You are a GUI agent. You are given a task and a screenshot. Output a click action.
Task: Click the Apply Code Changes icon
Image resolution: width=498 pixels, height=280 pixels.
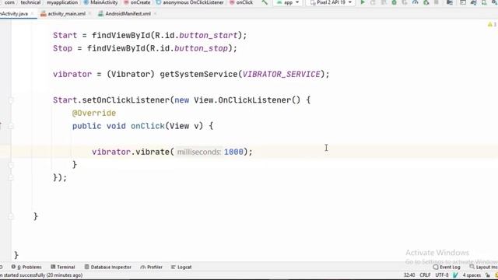384,2
